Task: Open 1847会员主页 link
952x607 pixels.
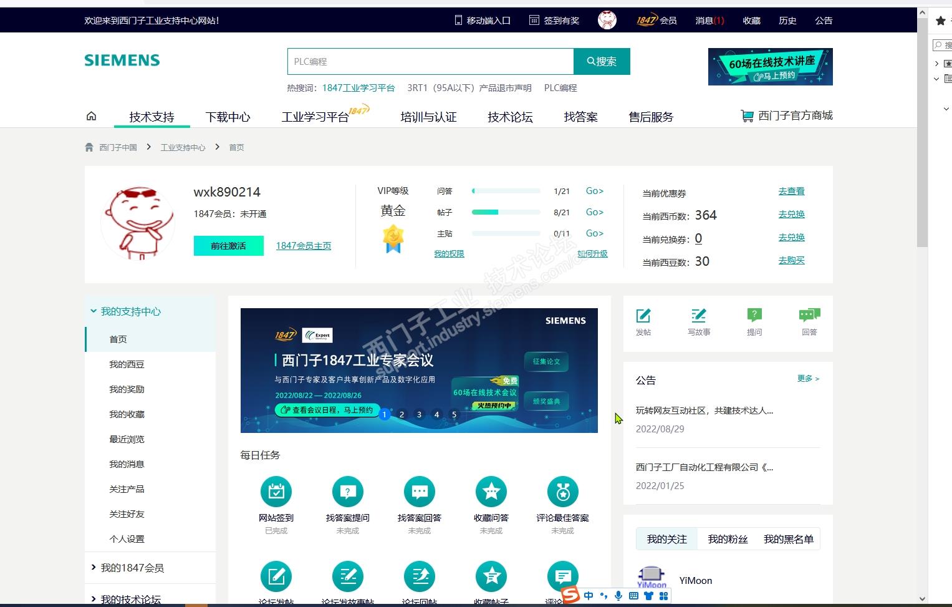Action: (x=304, y=246)
